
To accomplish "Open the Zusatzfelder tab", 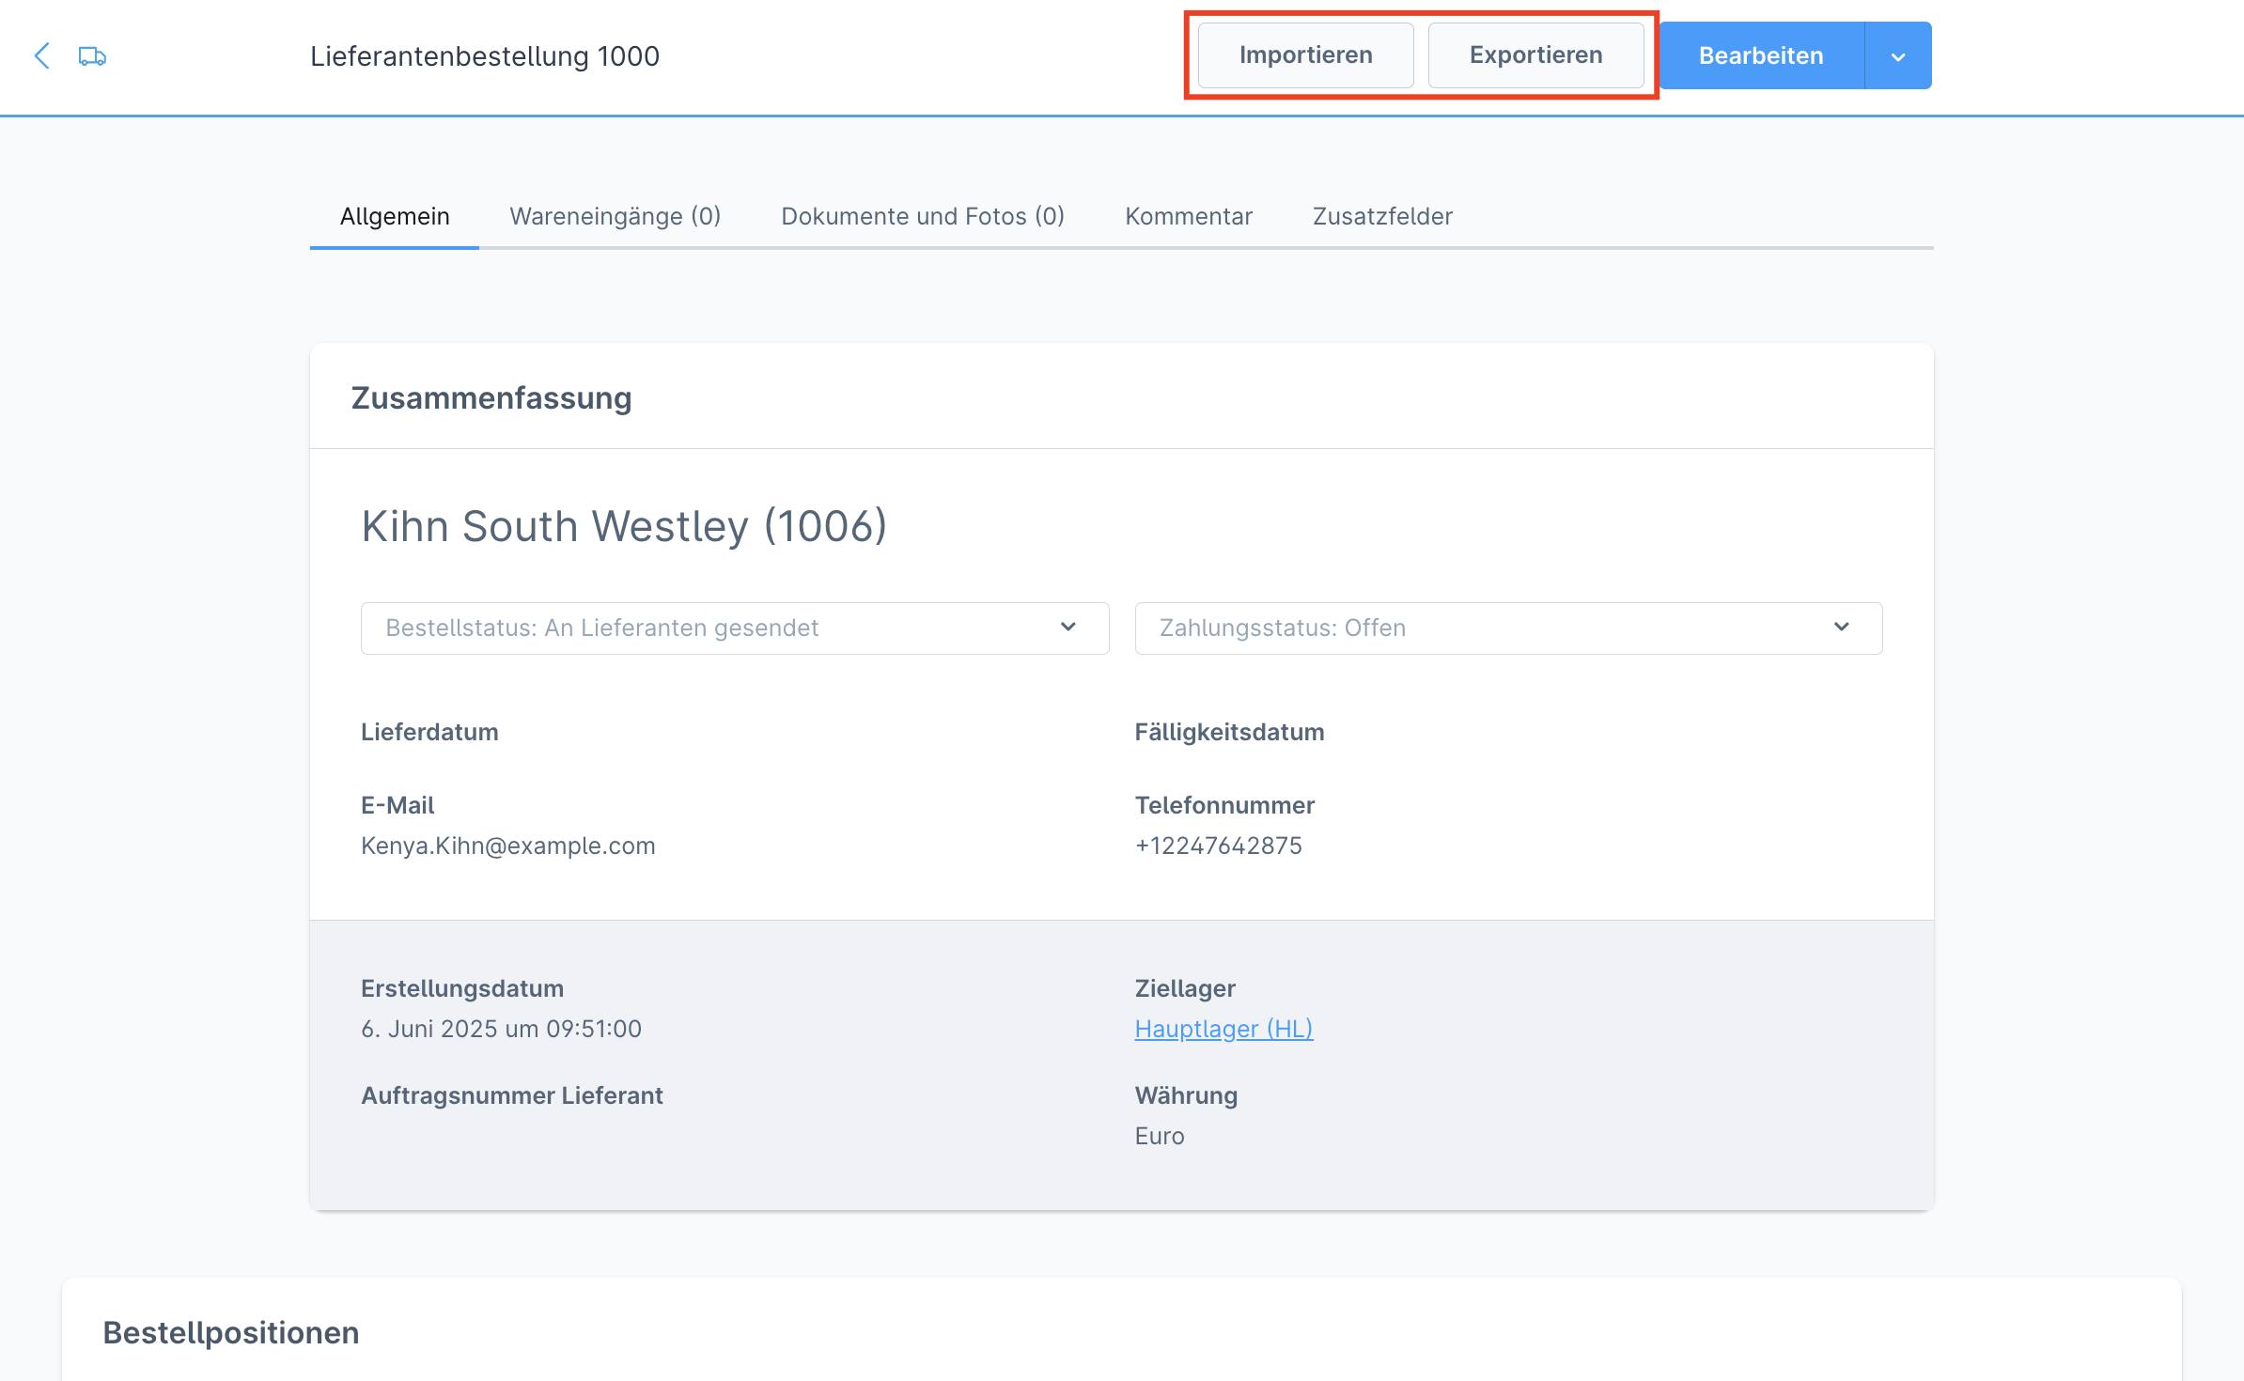I will tap(1382, 217).
